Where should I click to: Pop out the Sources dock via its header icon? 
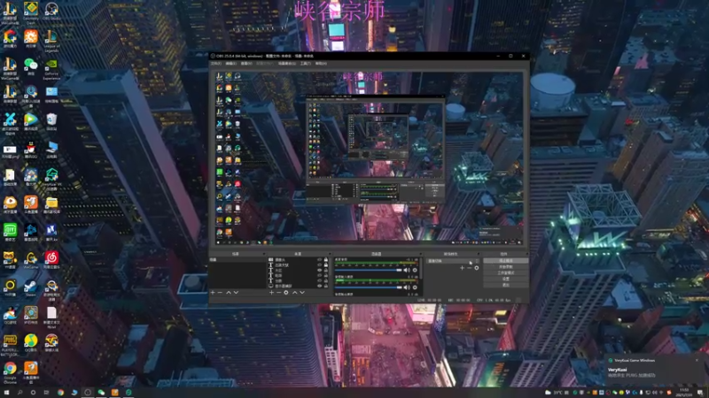(330, 254)
